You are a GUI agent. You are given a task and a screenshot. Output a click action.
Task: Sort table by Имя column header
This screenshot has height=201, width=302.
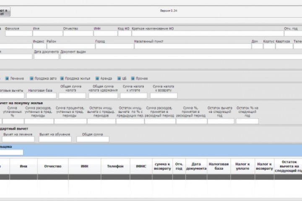click(23, 166)
